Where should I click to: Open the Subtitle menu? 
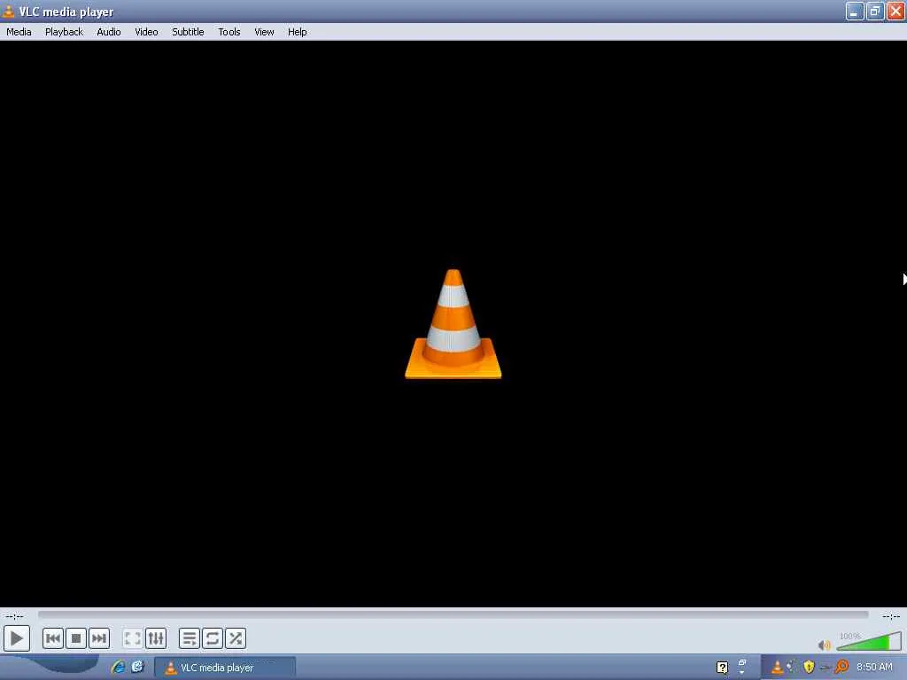point(188,32)
